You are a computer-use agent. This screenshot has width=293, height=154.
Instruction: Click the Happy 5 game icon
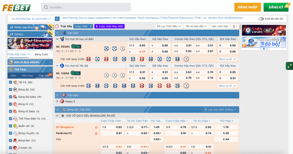tap(62, 101)
